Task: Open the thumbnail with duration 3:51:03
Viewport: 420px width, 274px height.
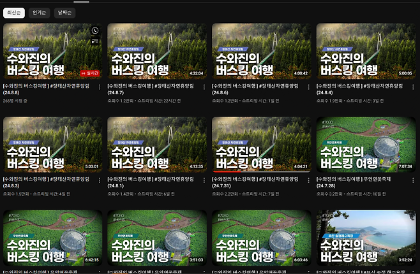Action: click(x=157, y=238)
